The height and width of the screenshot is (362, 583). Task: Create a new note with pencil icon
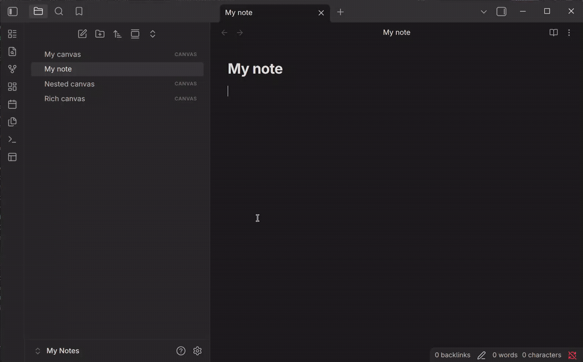(82, 34)
